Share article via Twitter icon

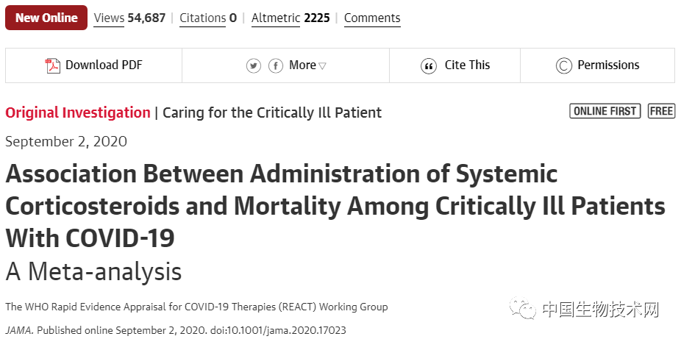254,65
